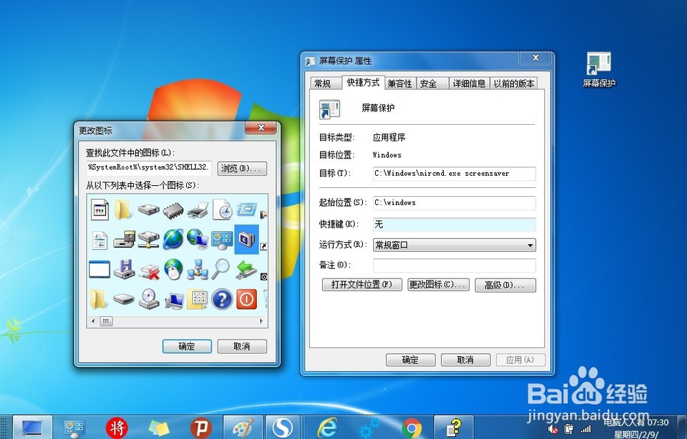
Task: Click the 快捷键(K) field
Action: tap(454, 224)
